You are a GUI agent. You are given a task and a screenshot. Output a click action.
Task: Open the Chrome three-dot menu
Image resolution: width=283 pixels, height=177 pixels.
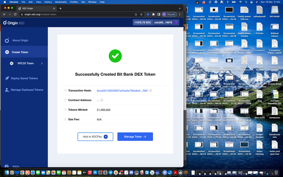[180, 14]
